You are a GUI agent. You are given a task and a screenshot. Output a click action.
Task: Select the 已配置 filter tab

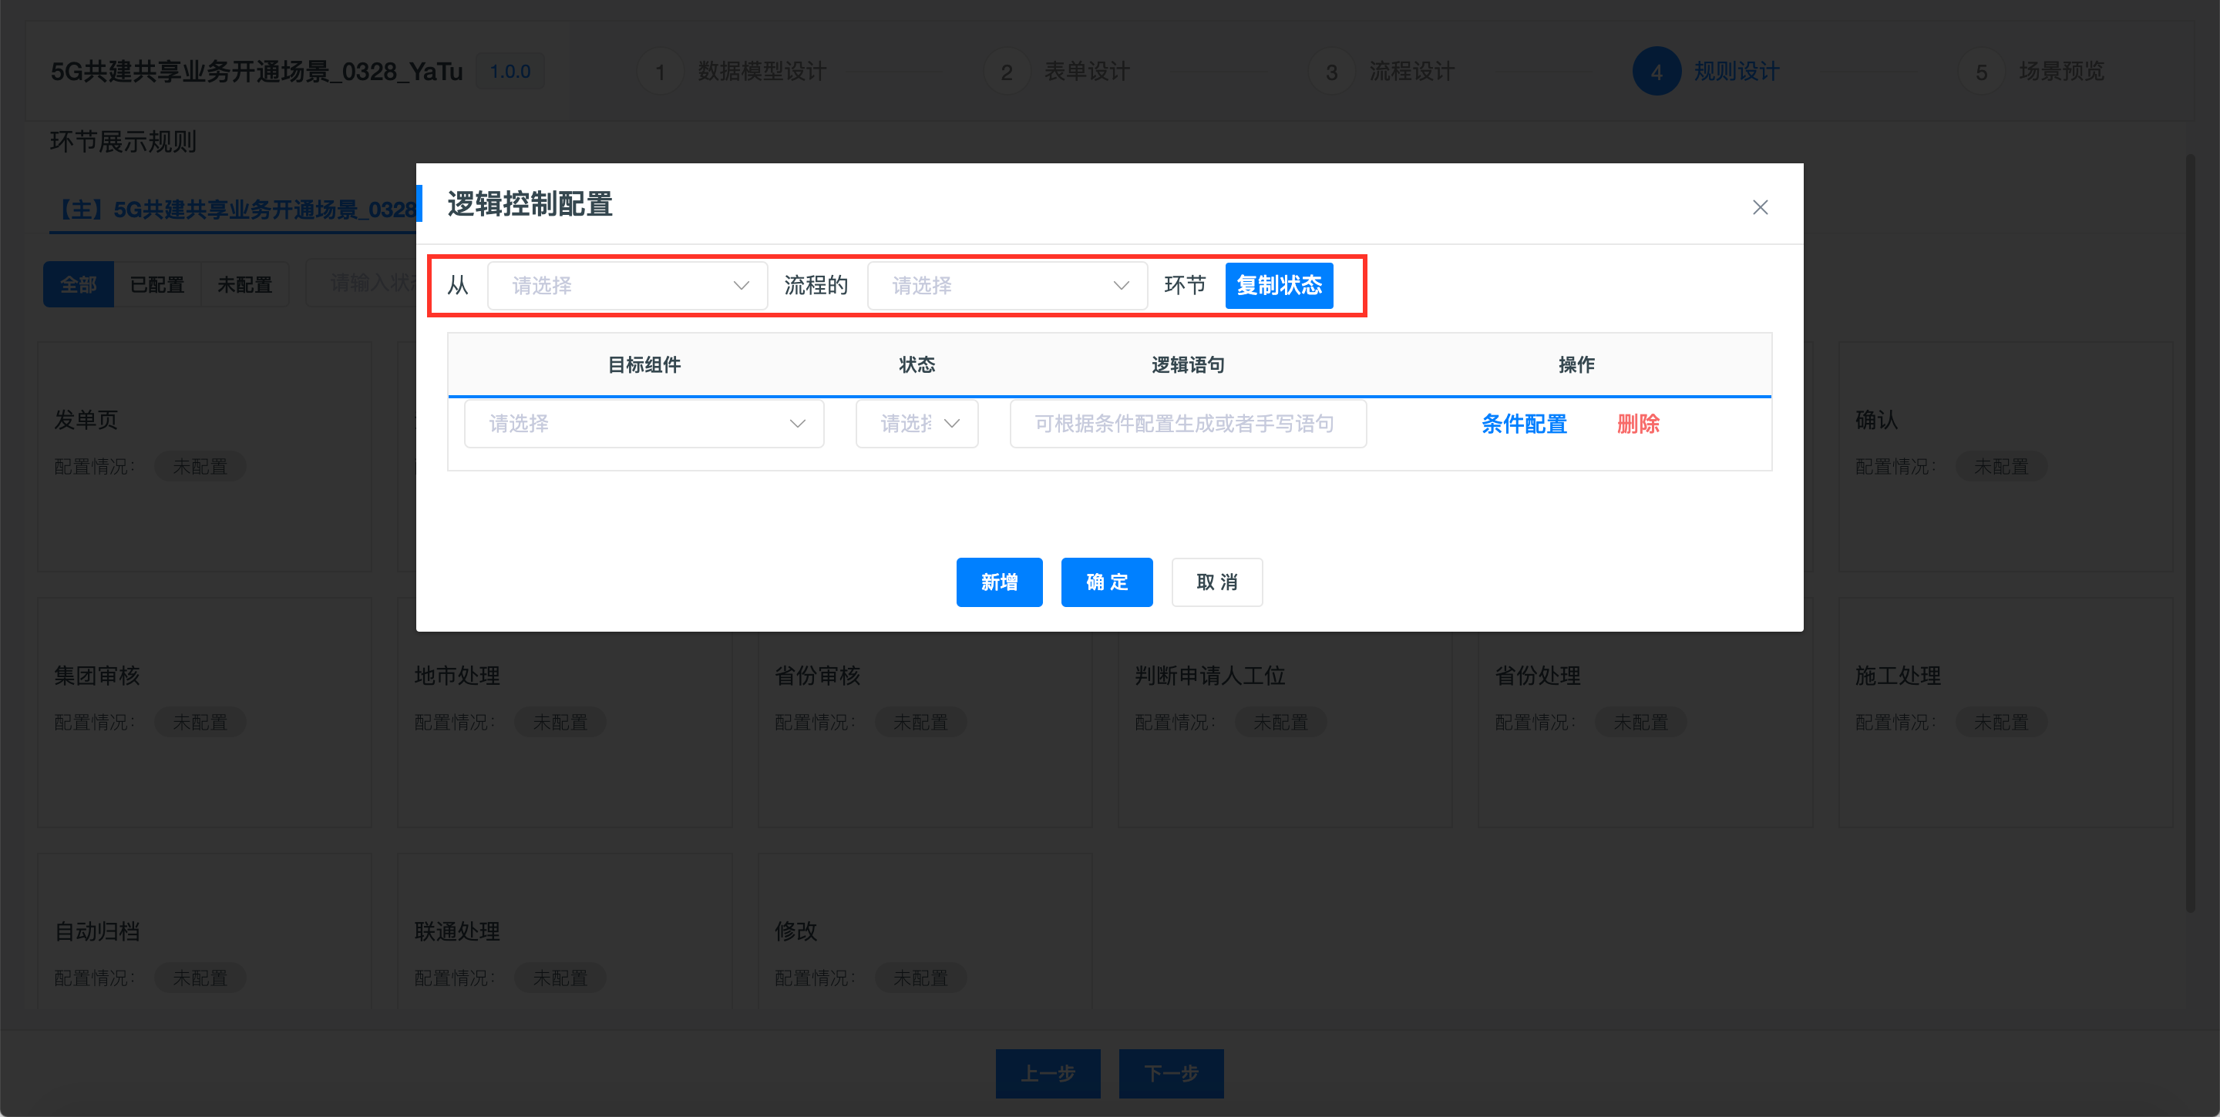coord(156,284)
